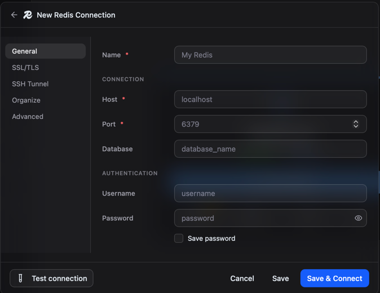The width and height of the screenshot is (380, 293).
Task: Switch to SSH Tunnel tab
Action: tap(45, 84)
